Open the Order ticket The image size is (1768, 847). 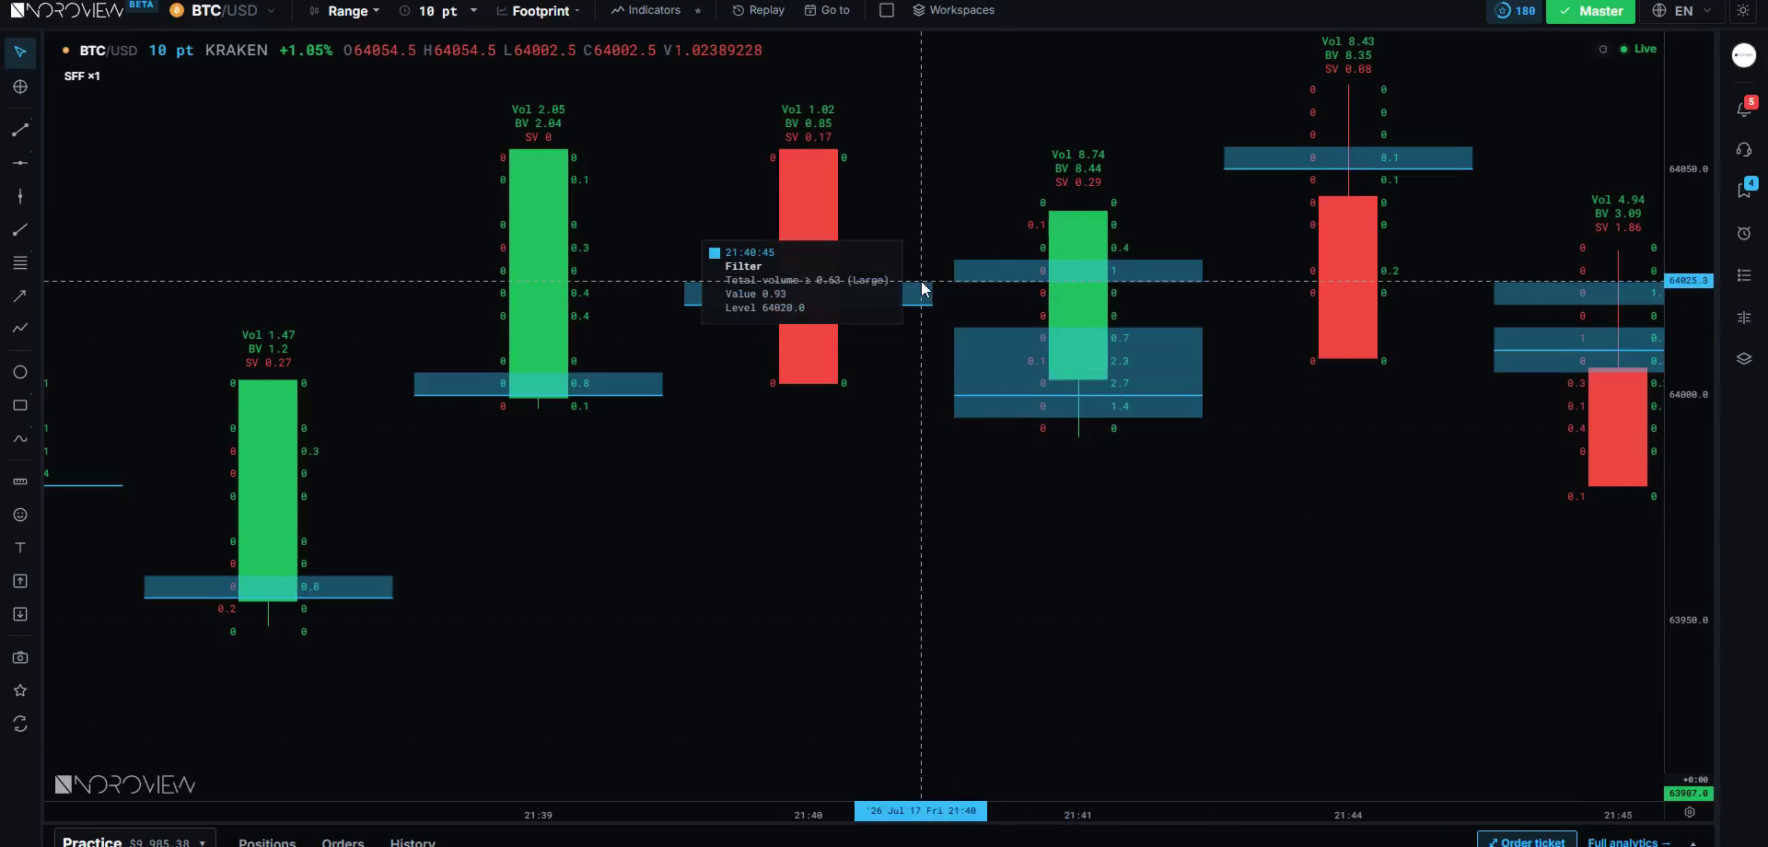click(1526, 841)
